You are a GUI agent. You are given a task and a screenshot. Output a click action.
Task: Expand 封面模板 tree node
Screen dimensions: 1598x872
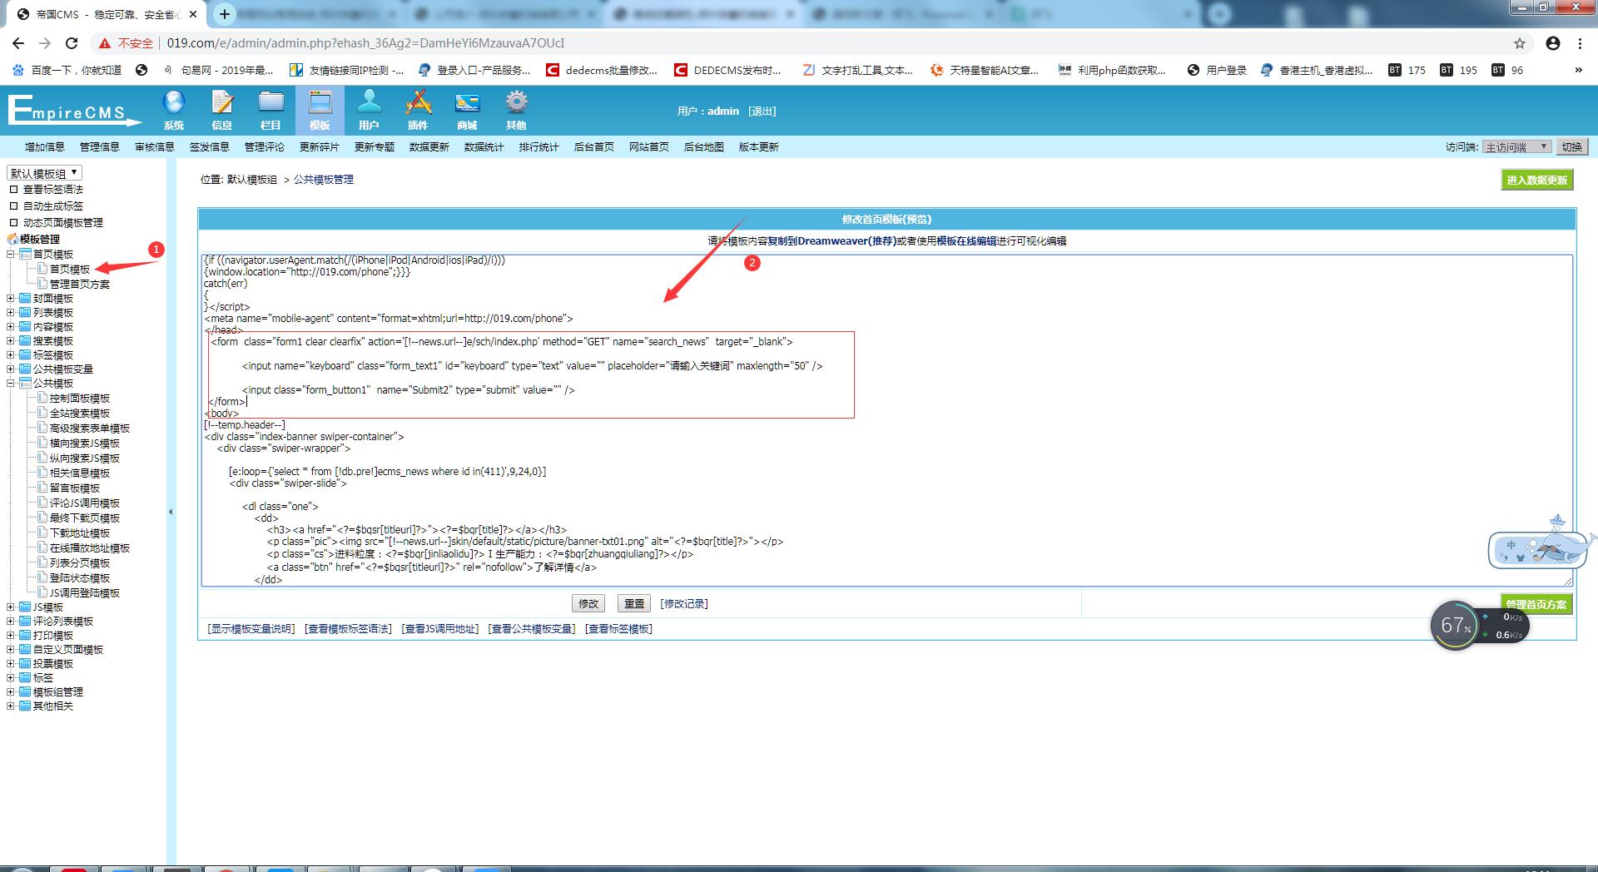11,298
